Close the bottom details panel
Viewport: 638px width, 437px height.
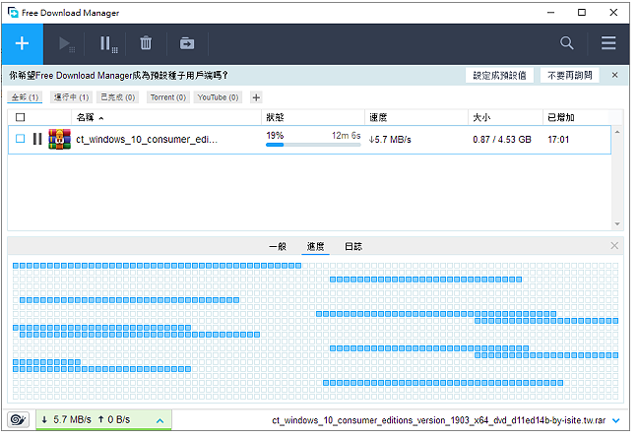click(614, 246)
